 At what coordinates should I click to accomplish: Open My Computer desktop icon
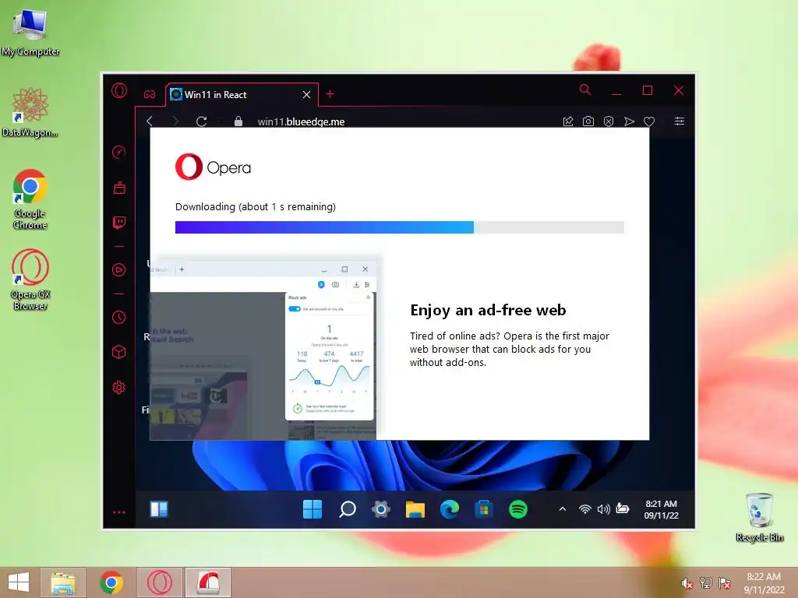click(x=30, y=33)
